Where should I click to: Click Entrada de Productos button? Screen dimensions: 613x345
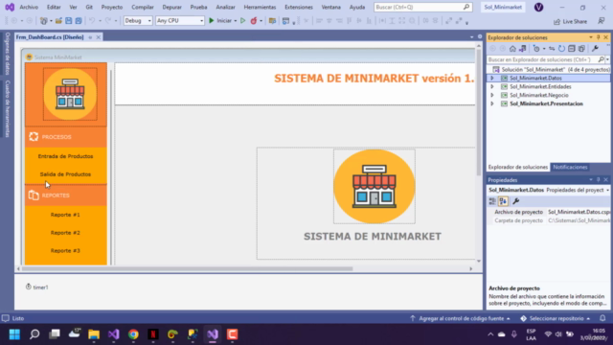pos(65,156)
